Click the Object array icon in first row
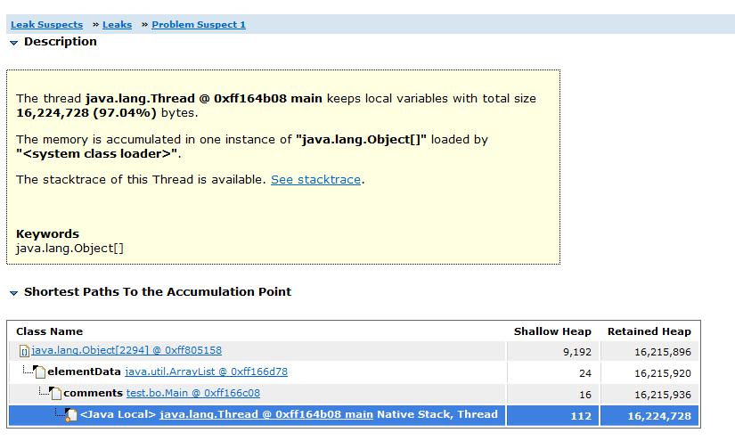The width and height of the screenshot is (735, 441). 24,352
